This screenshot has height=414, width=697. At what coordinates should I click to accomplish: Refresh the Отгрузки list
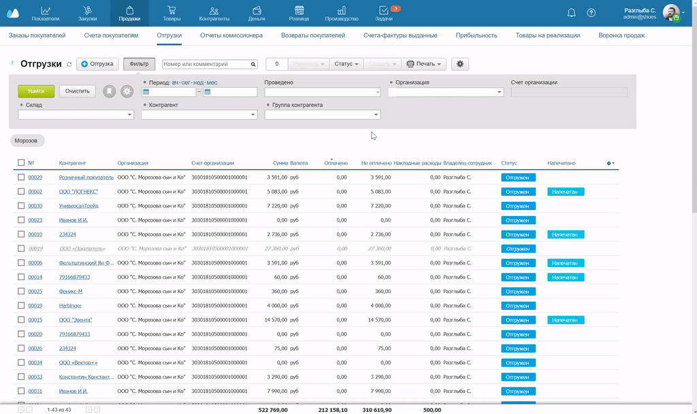coord(69,65)
